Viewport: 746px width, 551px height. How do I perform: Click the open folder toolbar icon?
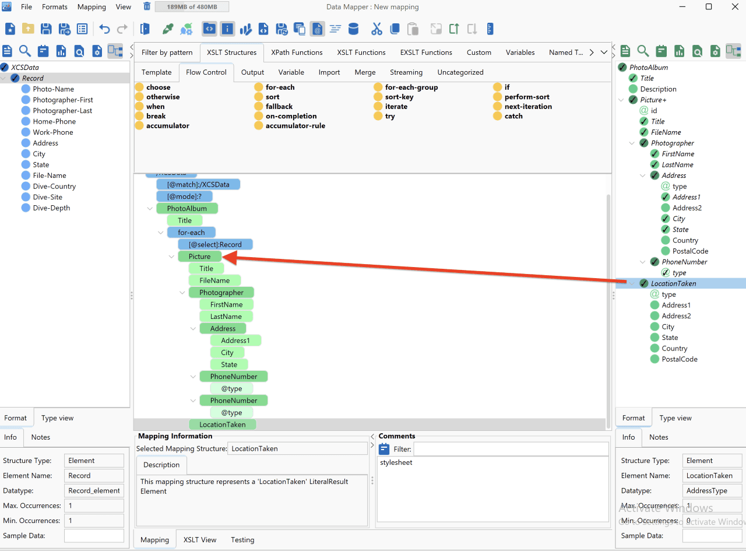pyautogui.click(x=28, y=29)
